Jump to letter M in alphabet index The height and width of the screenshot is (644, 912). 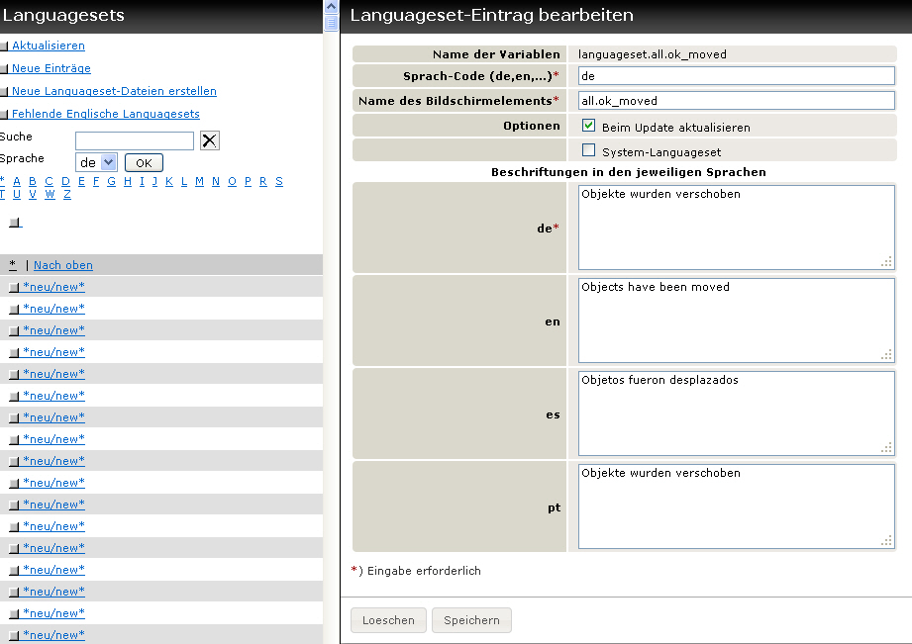pyautogui.click(x=199, y=181)
